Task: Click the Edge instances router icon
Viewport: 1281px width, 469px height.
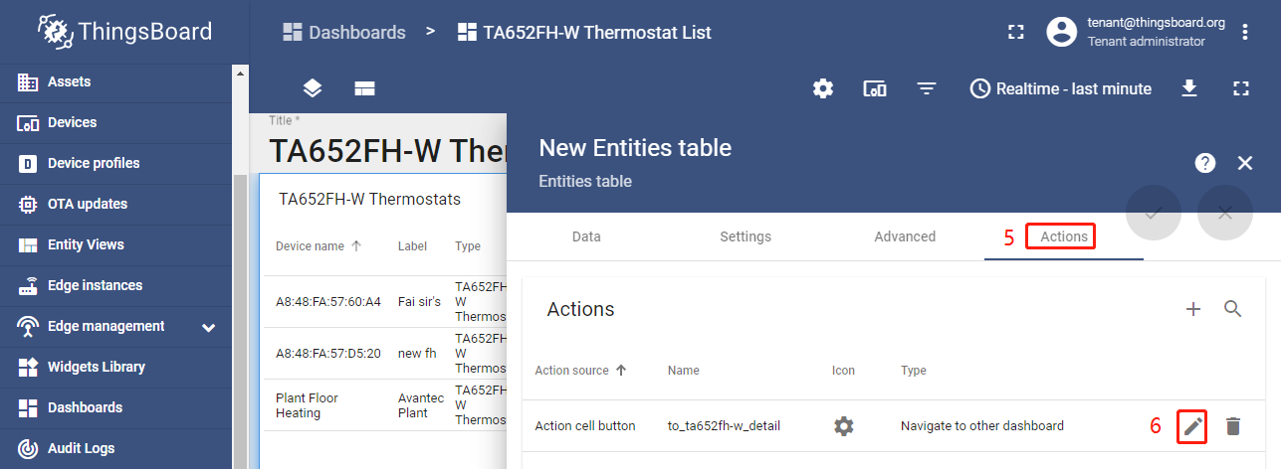Action: (29, 285)
